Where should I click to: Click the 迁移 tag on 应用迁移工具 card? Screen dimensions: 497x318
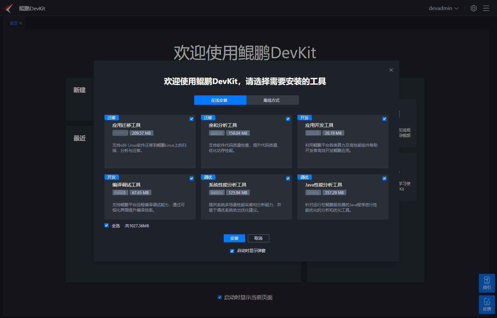pyautogui.click(x=112, y=118)
